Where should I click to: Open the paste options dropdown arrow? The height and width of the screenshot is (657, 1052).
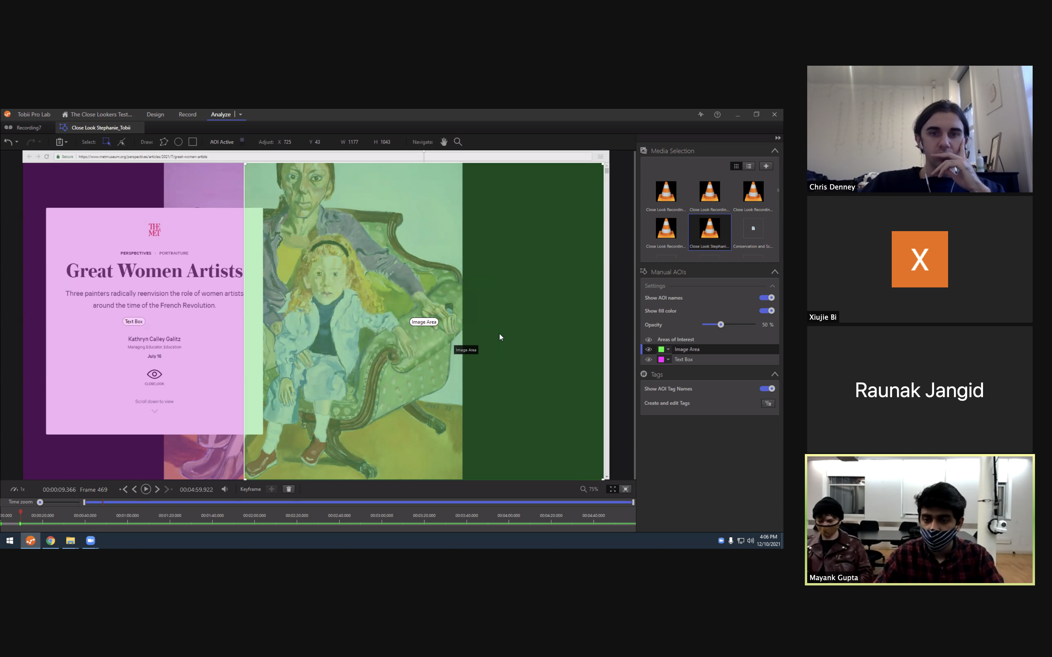coord(66,142)
